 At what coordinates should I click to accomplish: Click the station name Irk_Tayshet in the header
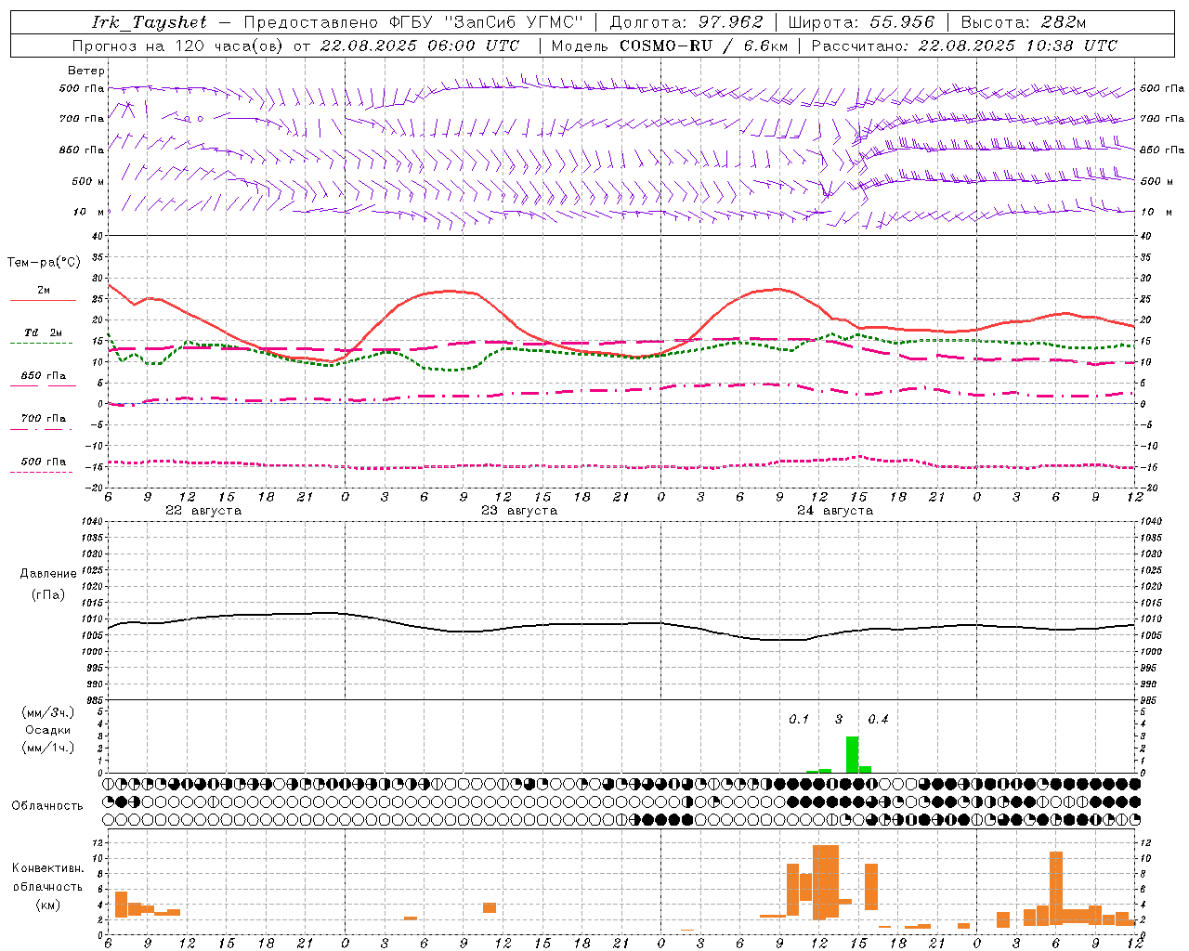coord(149,23)
